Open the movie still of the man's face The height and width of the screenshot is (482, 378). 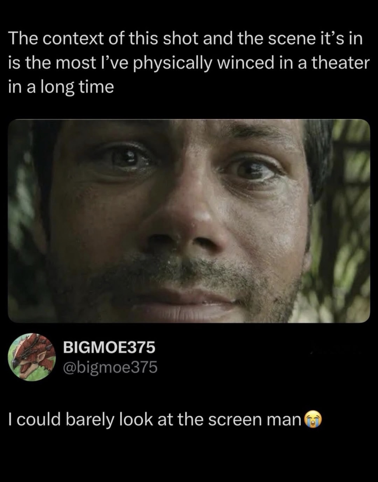pyautogui.click(x=189, y=221)
